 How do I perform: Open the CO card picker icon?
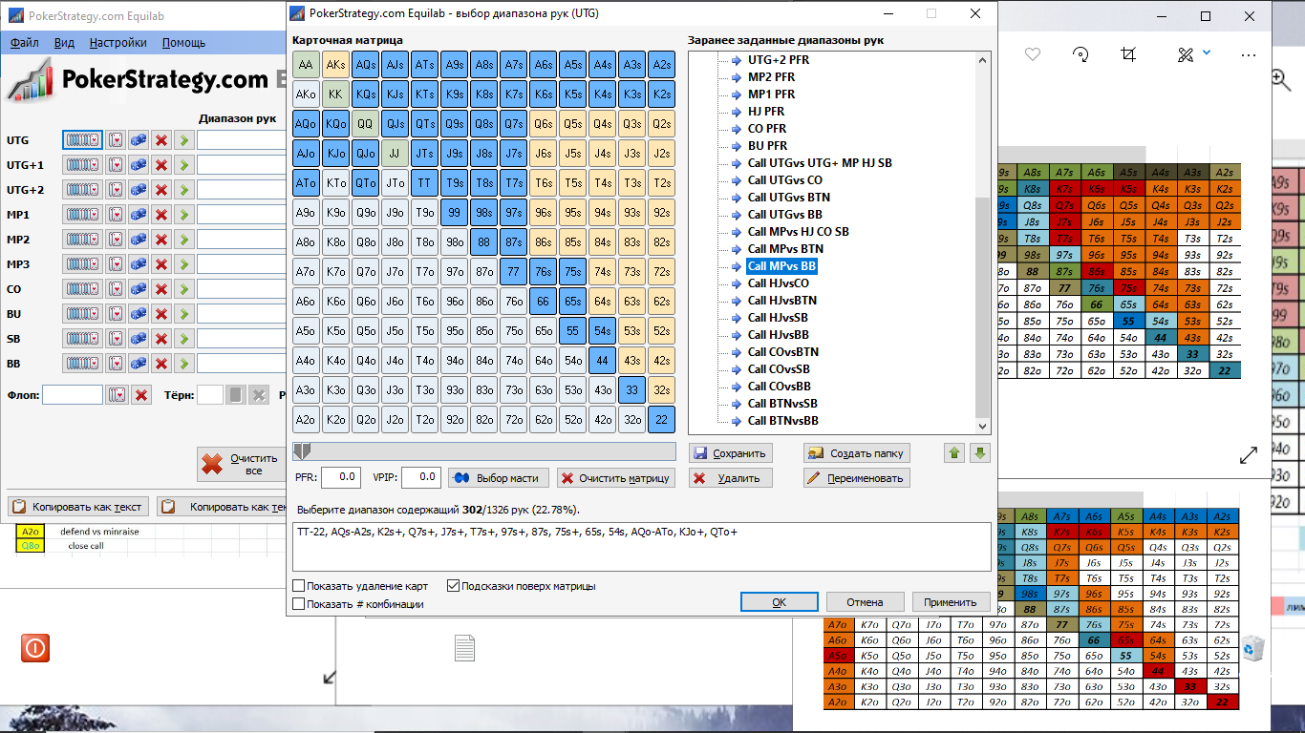coord(116,289)
